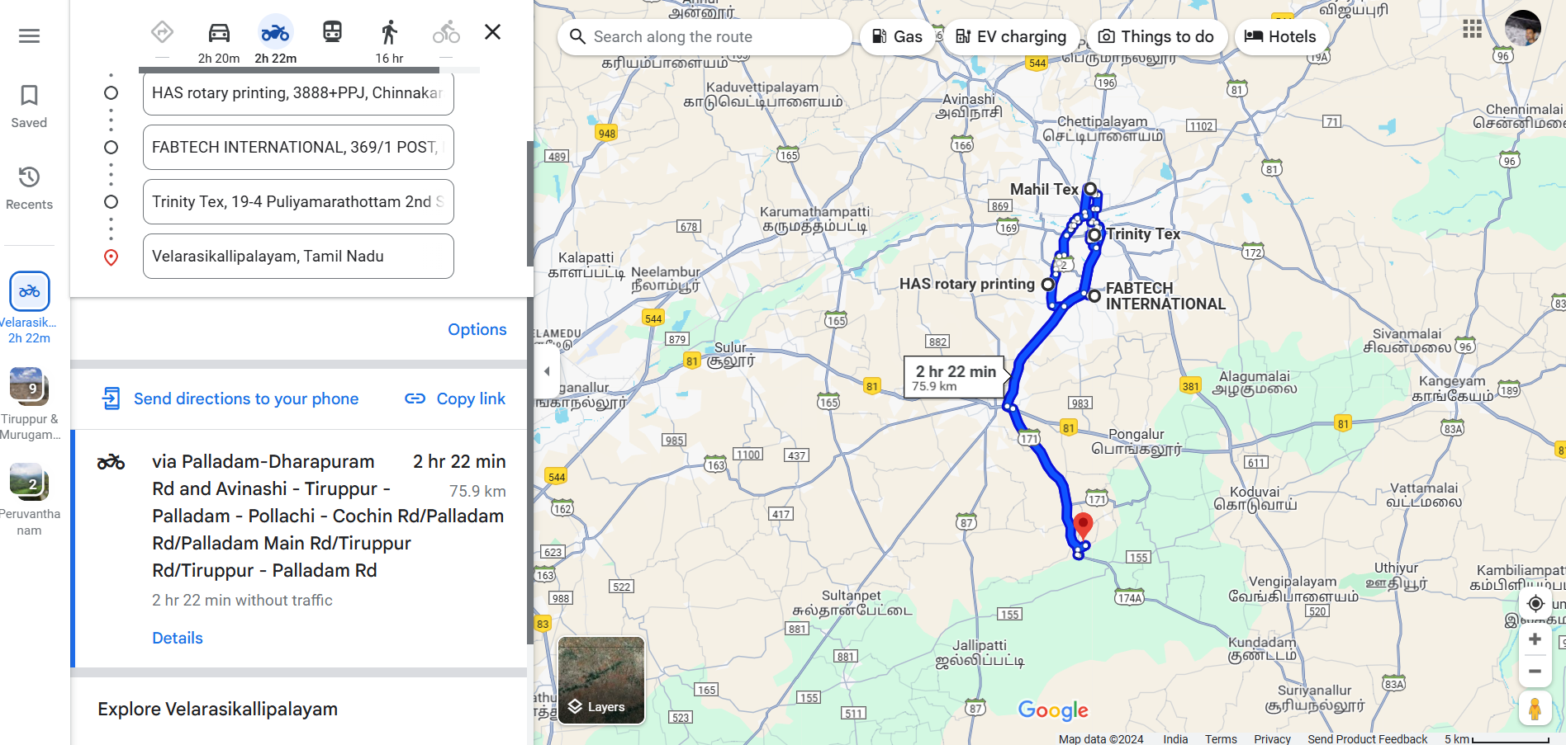Open the main hamburger menu
Screen dimensions: 1566x745
point(30,35)
